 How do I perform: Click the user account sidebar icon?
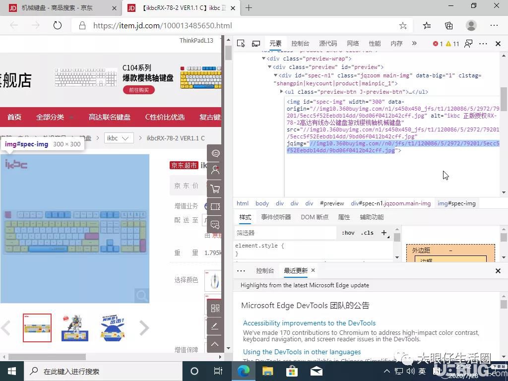click(x=215, y=170)
